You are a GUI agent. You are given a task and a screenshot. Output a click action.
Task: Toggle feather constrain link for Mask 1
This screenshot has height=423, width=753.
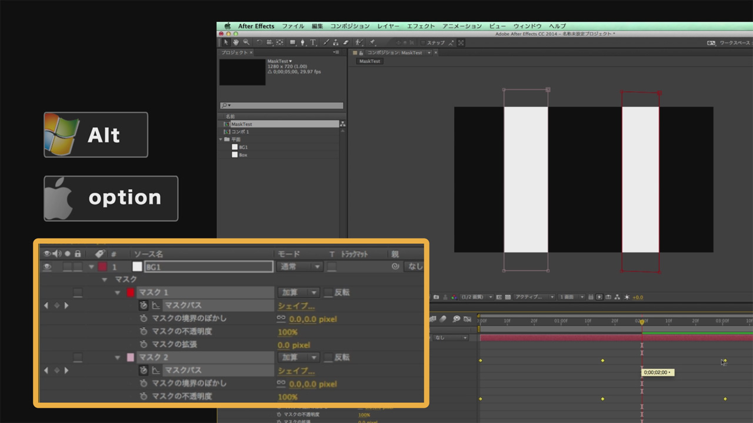[281, 318]
